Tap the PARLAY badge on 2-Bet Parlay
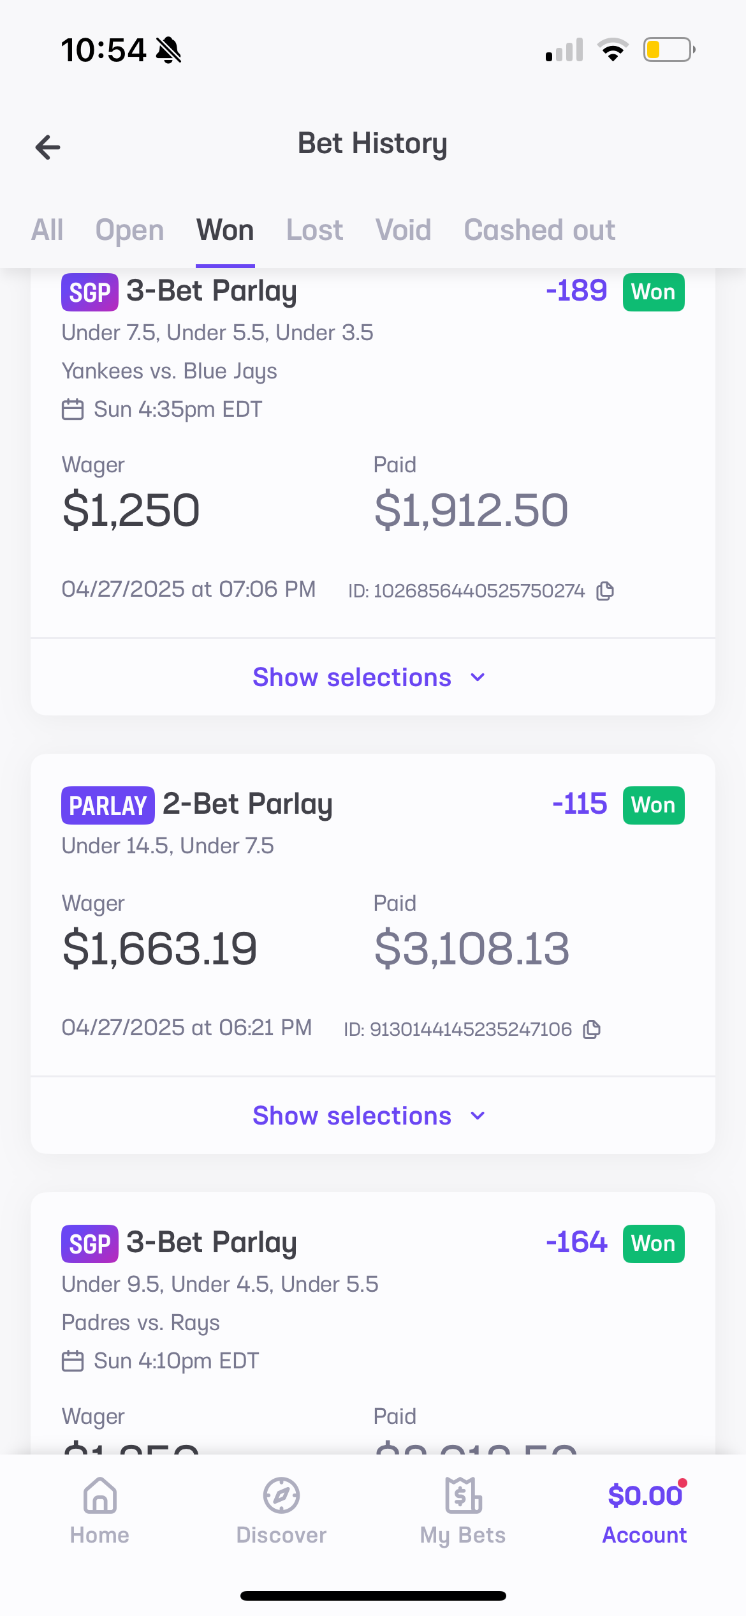The width and height of the screenshot is (746, 1616). (108, 805)
